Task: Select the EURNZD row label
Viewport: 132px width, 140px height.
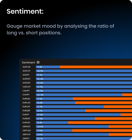Action: [26, 119]
